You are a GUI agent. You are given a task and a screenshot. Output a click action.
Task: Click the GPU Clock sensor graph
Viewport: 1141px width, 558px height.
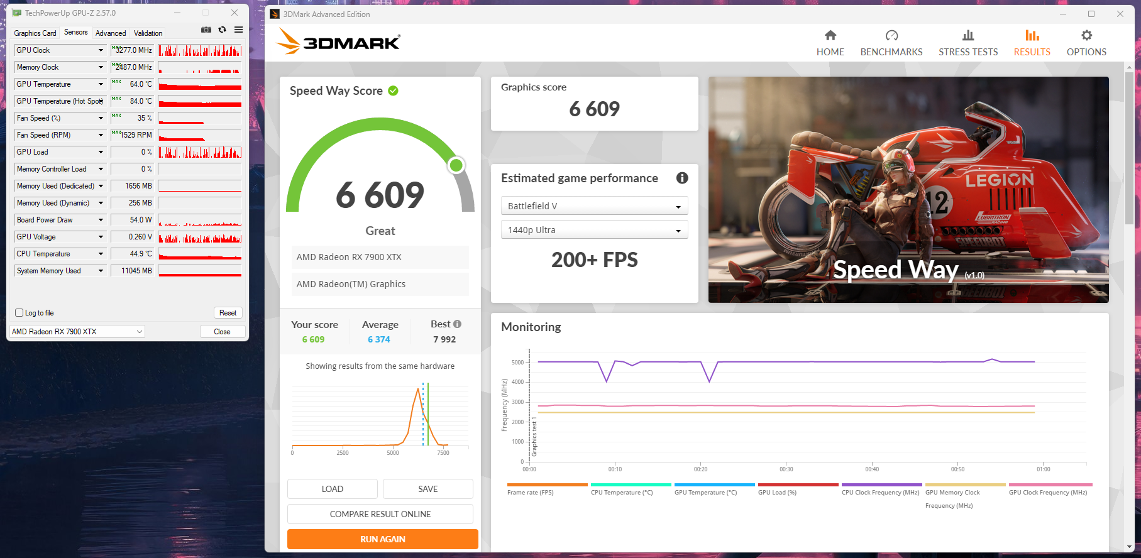200,50
